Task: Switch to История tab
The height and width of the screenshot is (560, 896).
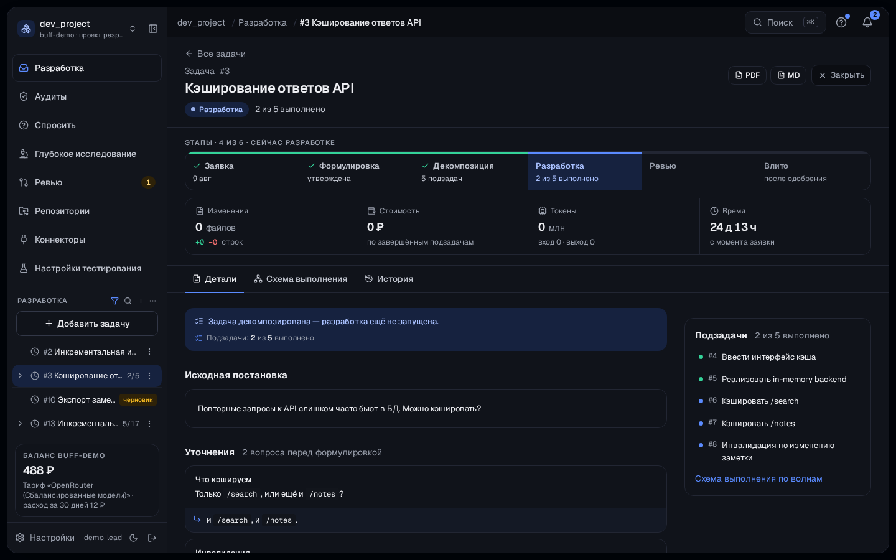Action: (x=389, y=279)
